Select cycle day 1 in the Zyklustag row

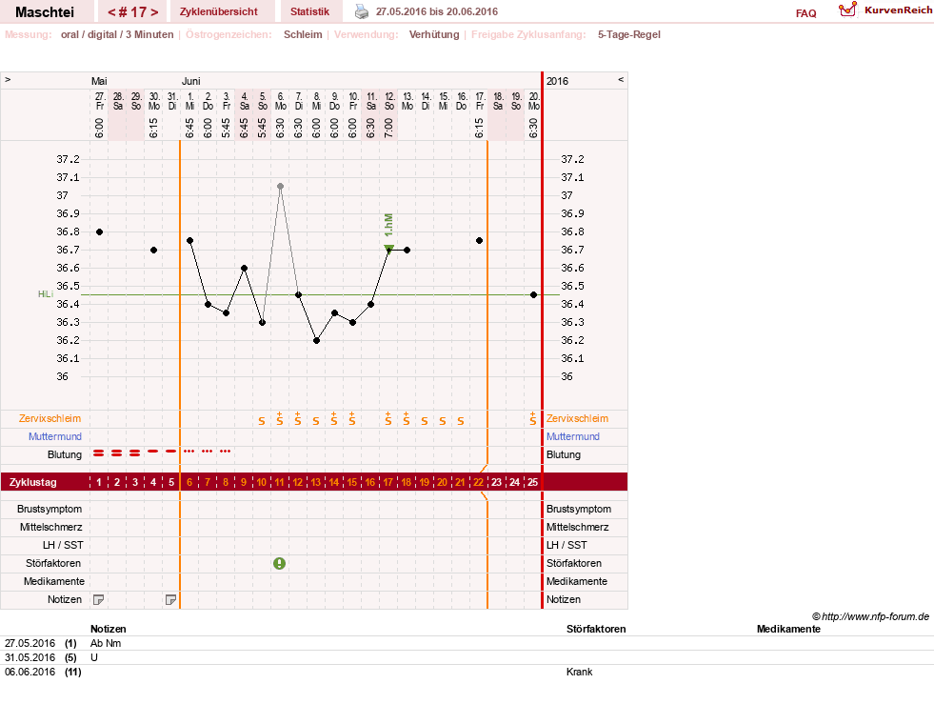pyautogui.click(x=99, y=482)
